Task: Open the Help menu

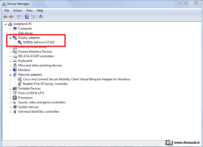Action: [40, 11]
